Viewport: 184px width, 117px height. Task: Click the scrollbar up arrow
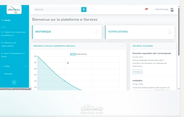coord(179,6)
